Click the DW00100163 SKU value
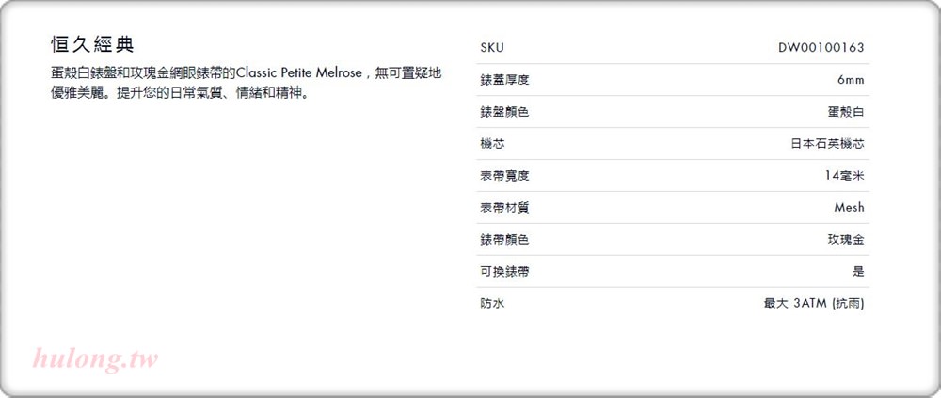Viewport: 941px width, 398px height. click(x=821, y=48)
